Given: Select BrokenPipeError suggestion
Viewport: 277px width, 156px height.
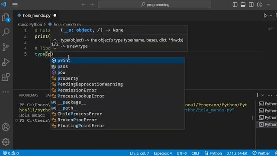Looking at the screenshot, I should click(118, 120).
